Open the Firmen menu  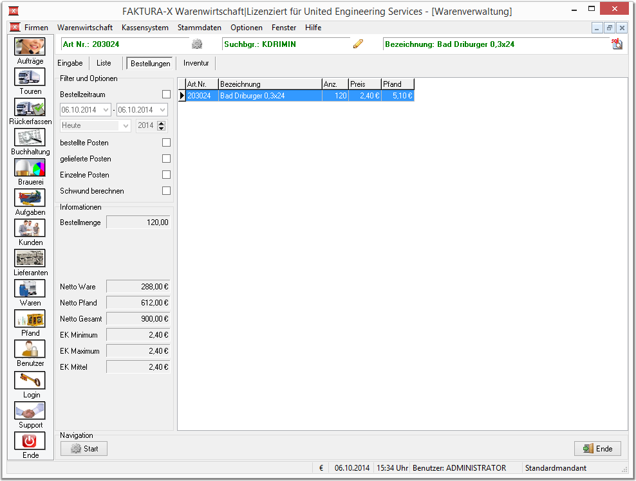pyautogui.click(x=36, y=28)
